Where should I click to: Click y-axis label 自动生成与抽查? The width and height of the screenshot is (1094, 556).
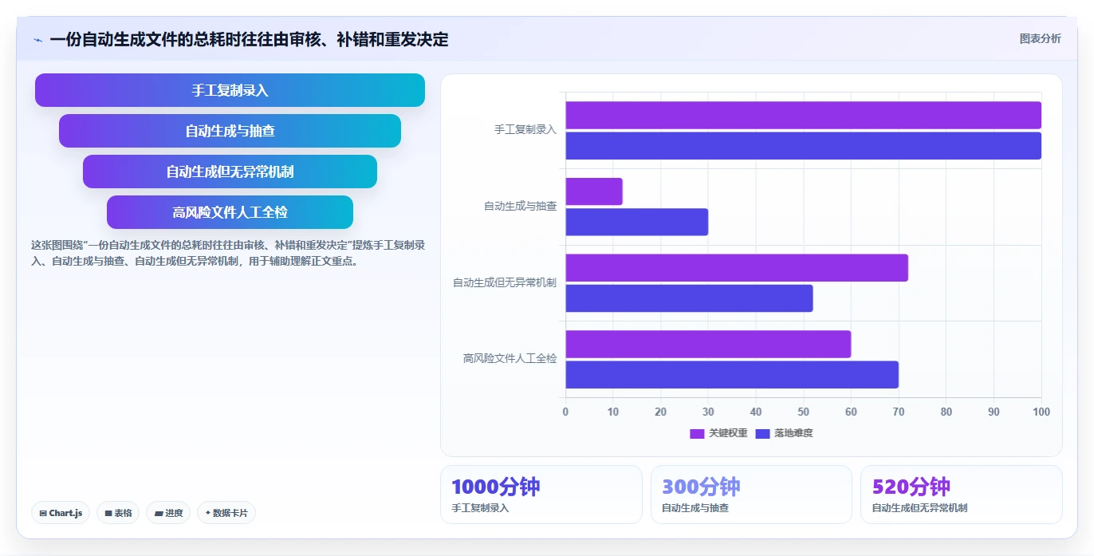(x=521, y=206)
